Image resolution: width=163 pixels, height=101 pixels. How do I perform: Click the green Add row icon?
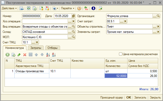tap(8, 54)
